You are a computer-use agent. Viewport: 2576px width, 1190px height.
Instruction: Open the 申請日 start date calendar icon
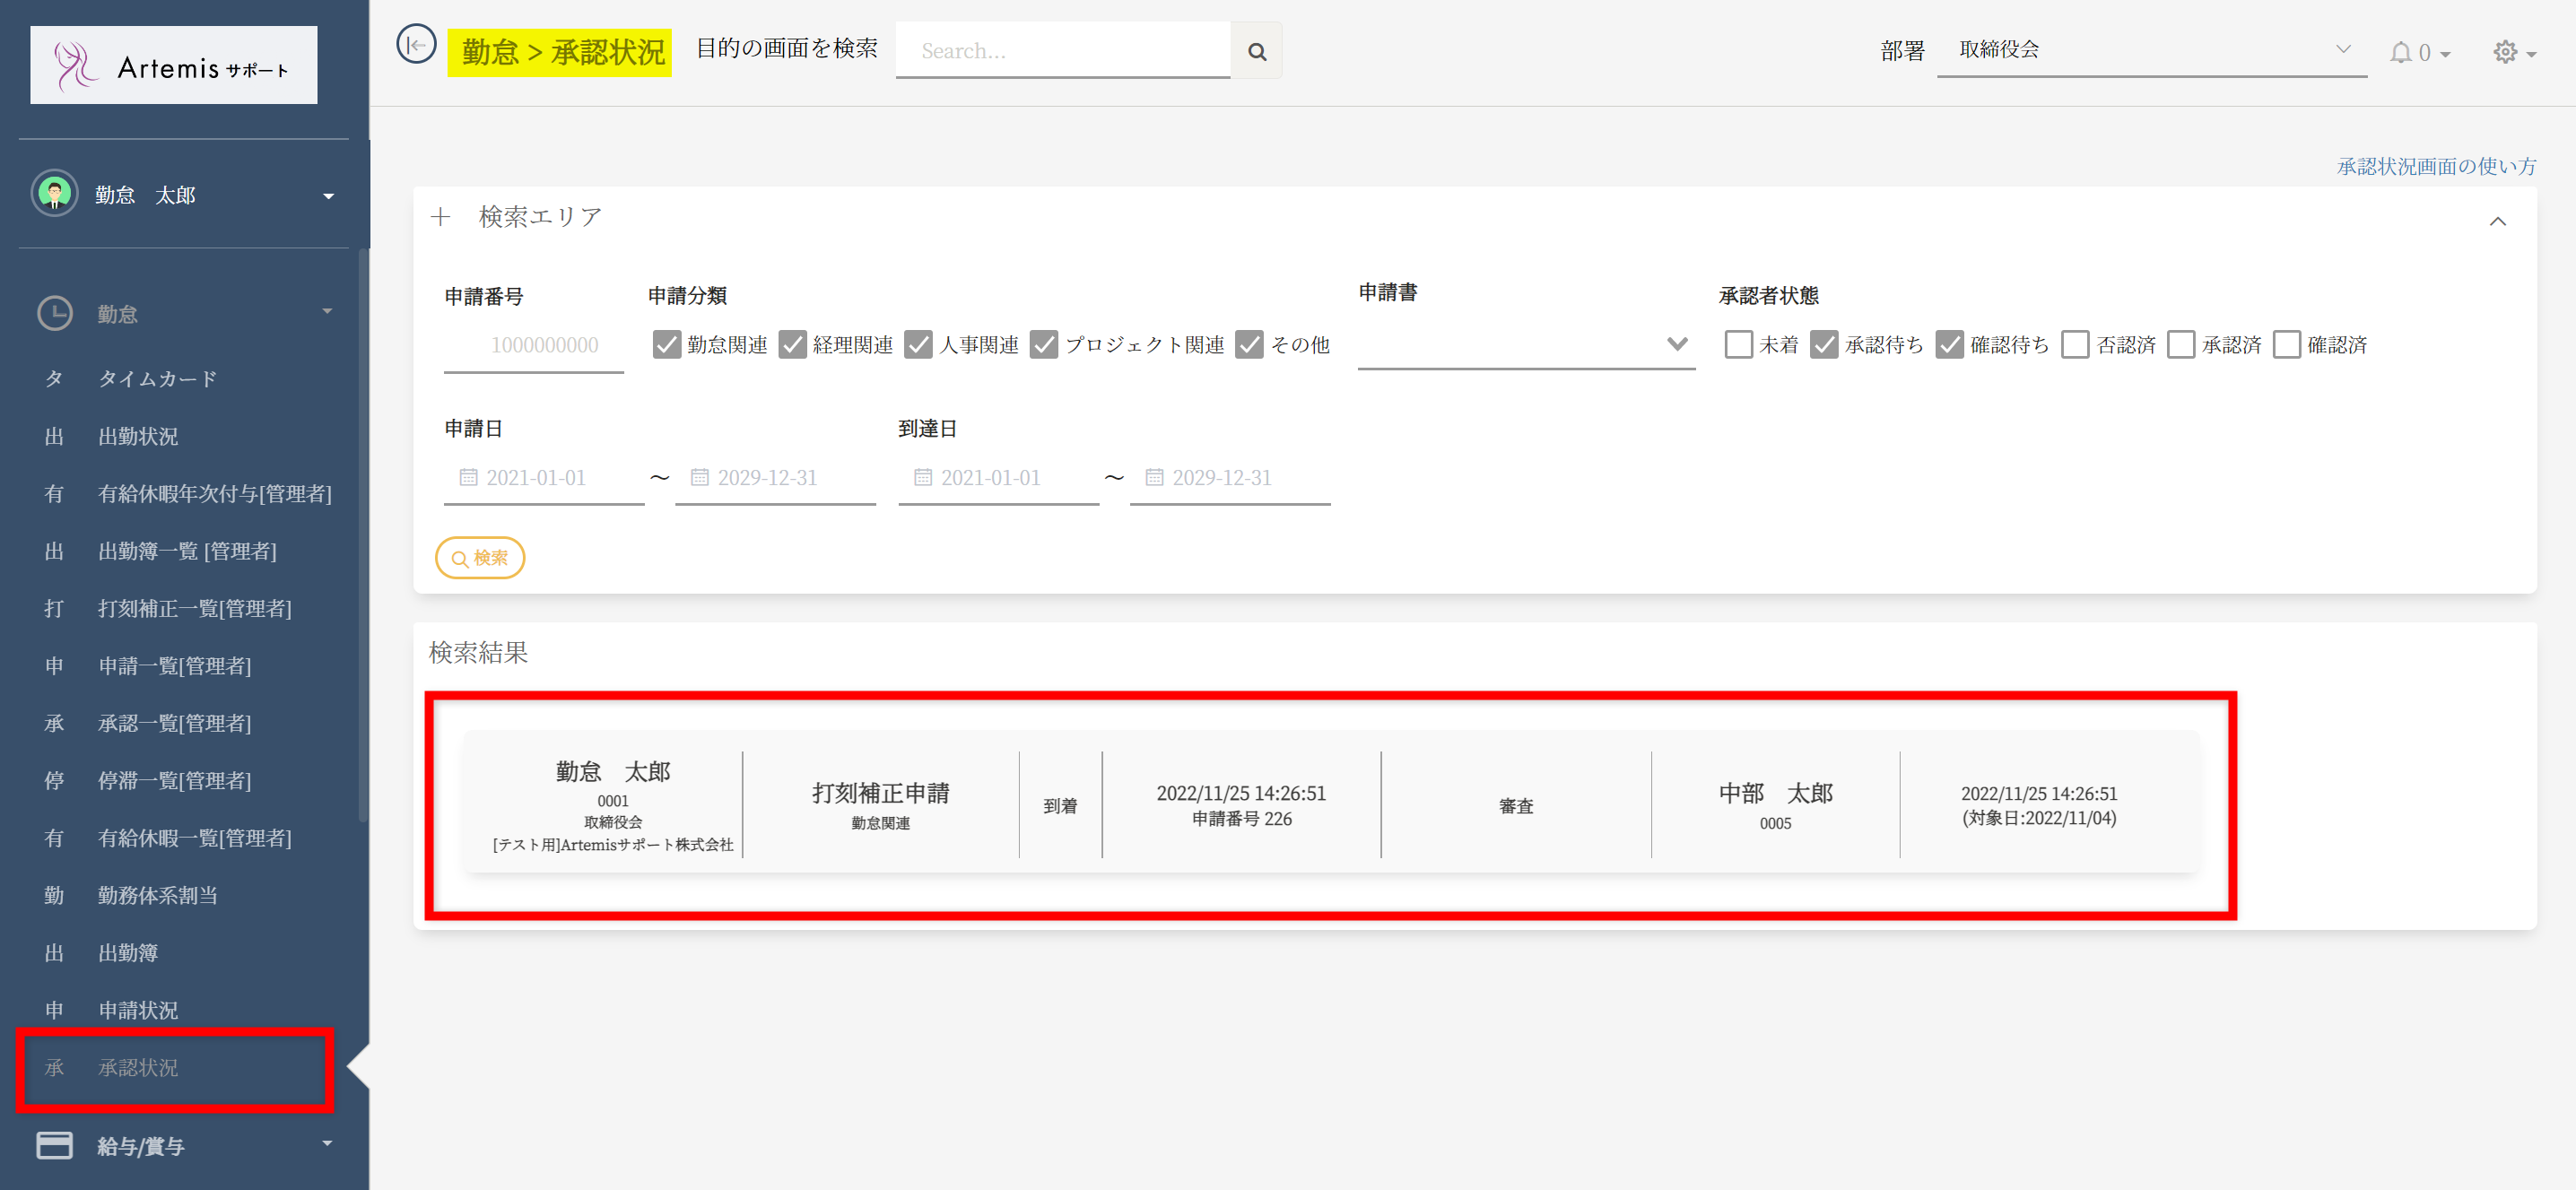[x=468, y=477]
